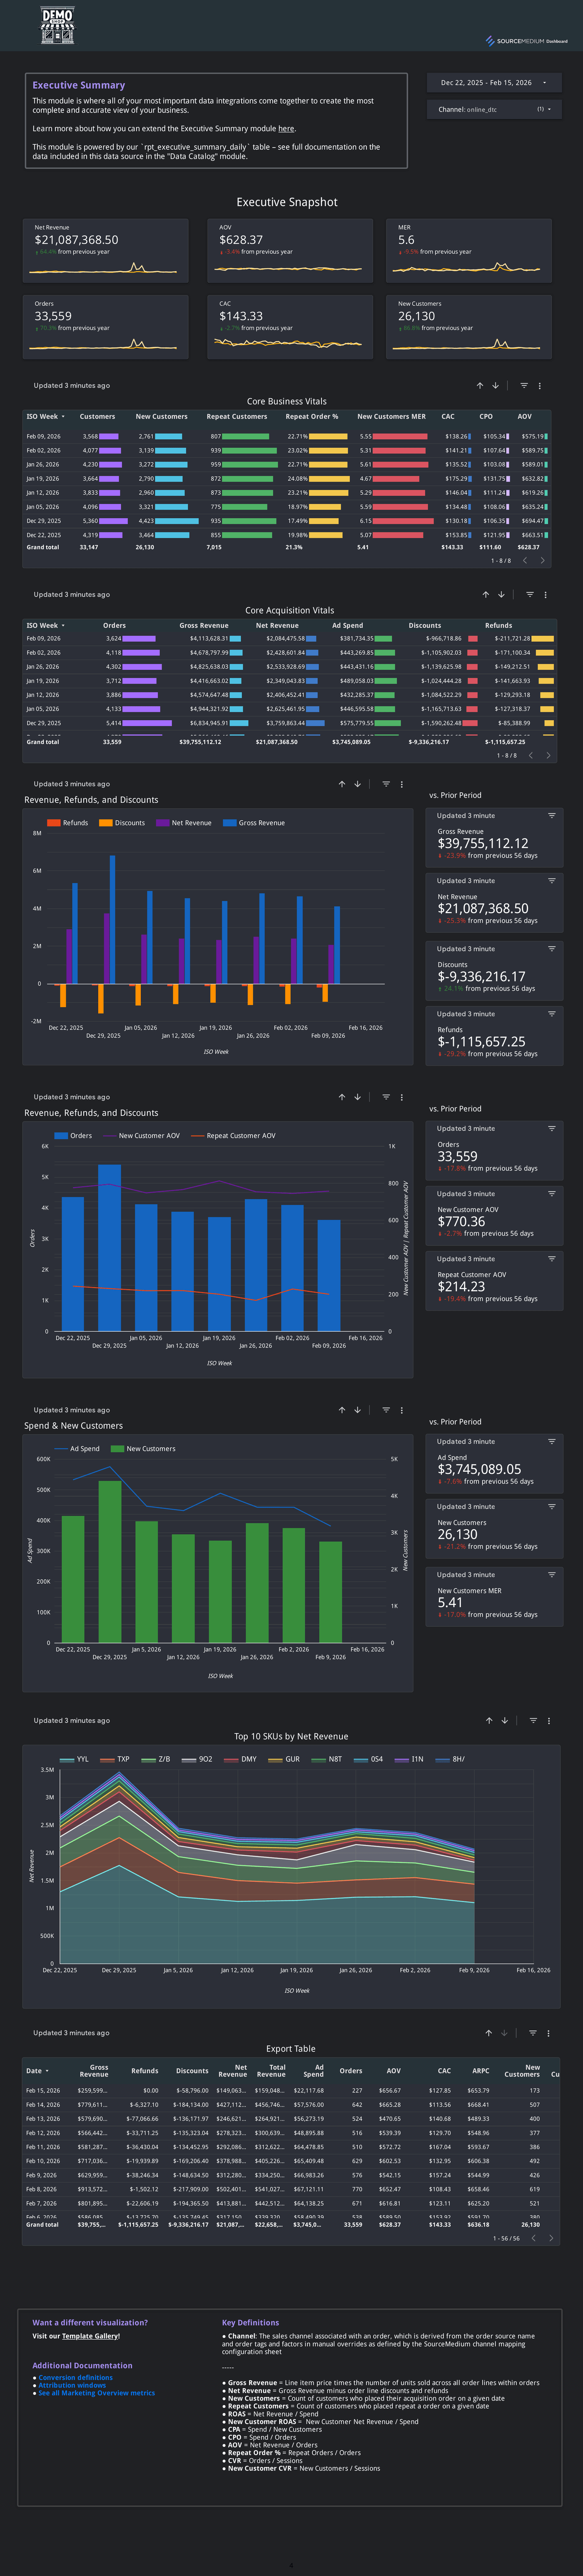
Task: Open filter icon above Spend & New Customers chart
Action: pos(386,1410)
